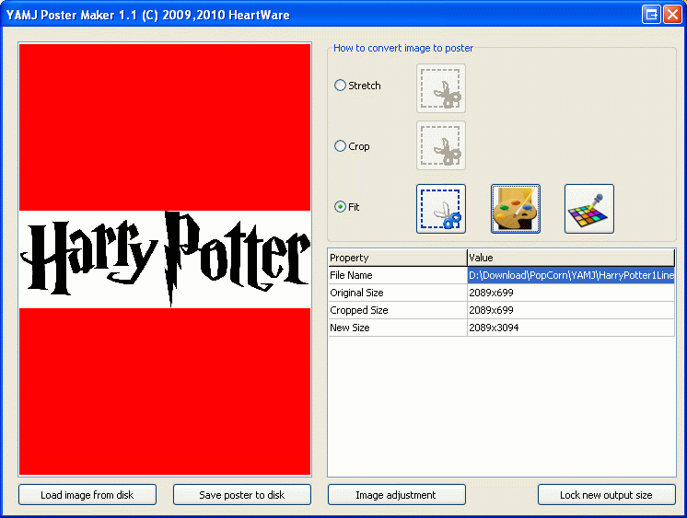Click Load image from disk button

pyautogui.click(x=87, y=495)
